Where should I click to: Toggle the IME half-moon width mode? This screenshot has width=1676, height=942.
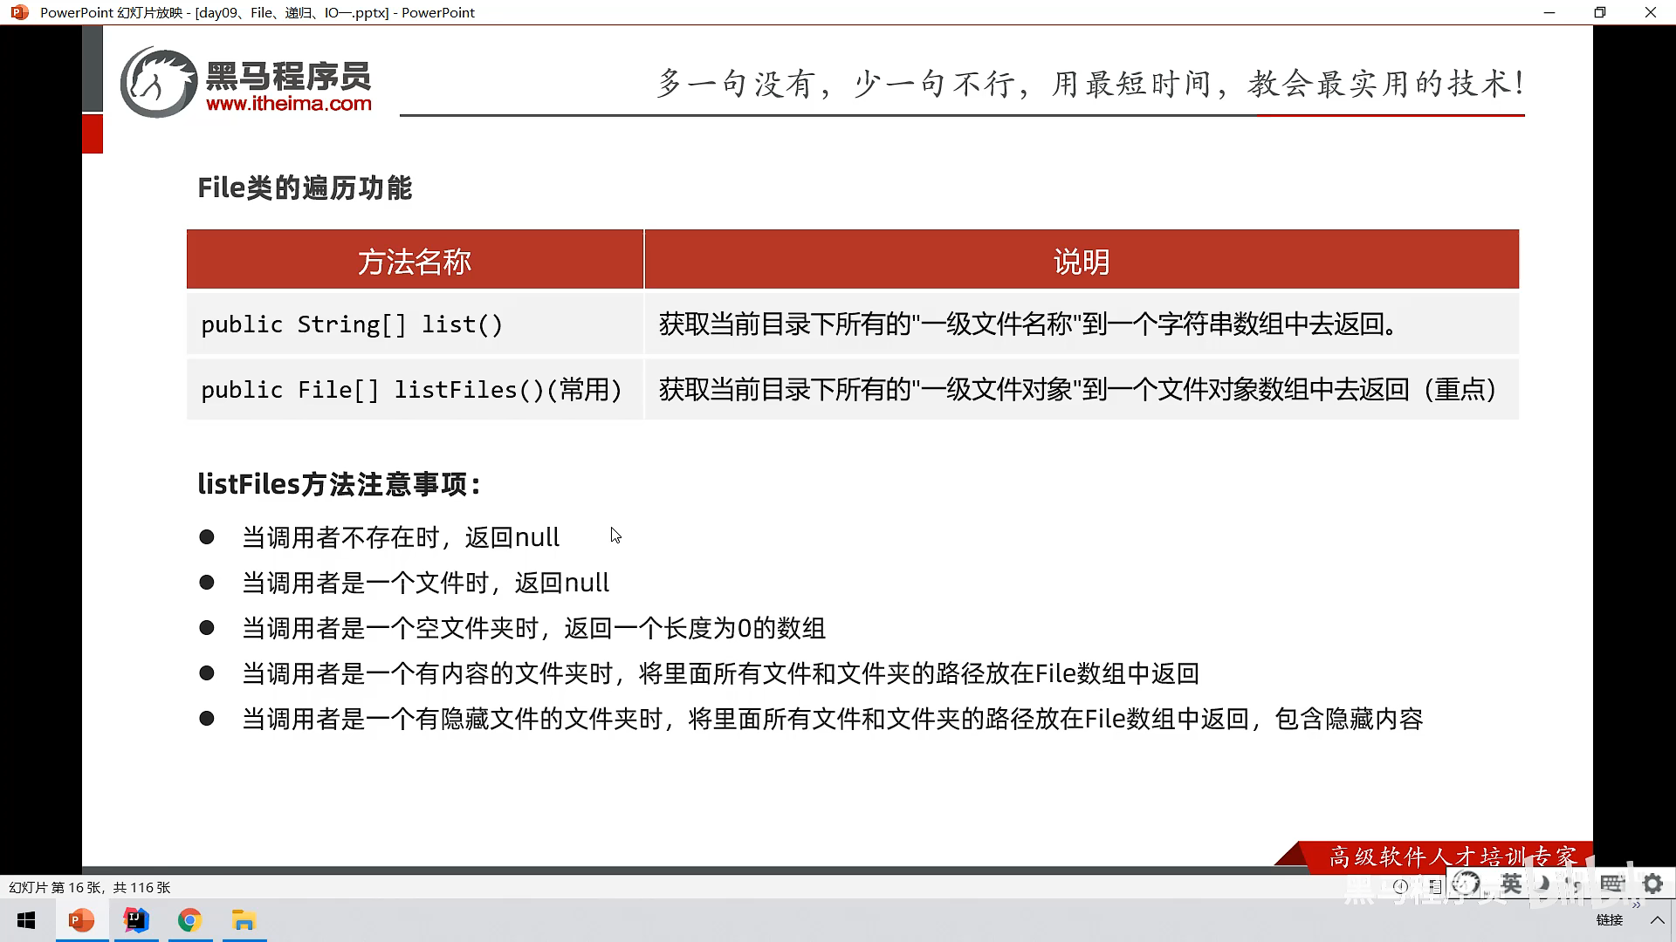click(1542, 884)
